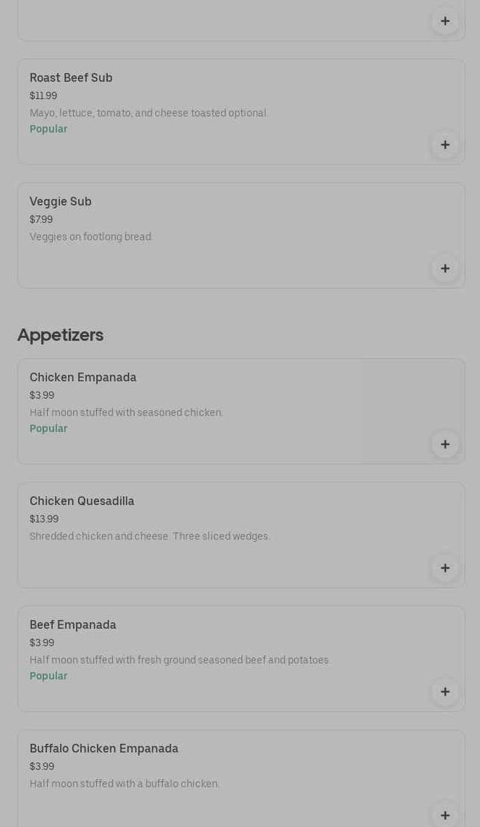Viewport: 480px width, 827px height.
Task: Click the $13.99 Chicken Quesadilla price
Action: click(44, 519)
